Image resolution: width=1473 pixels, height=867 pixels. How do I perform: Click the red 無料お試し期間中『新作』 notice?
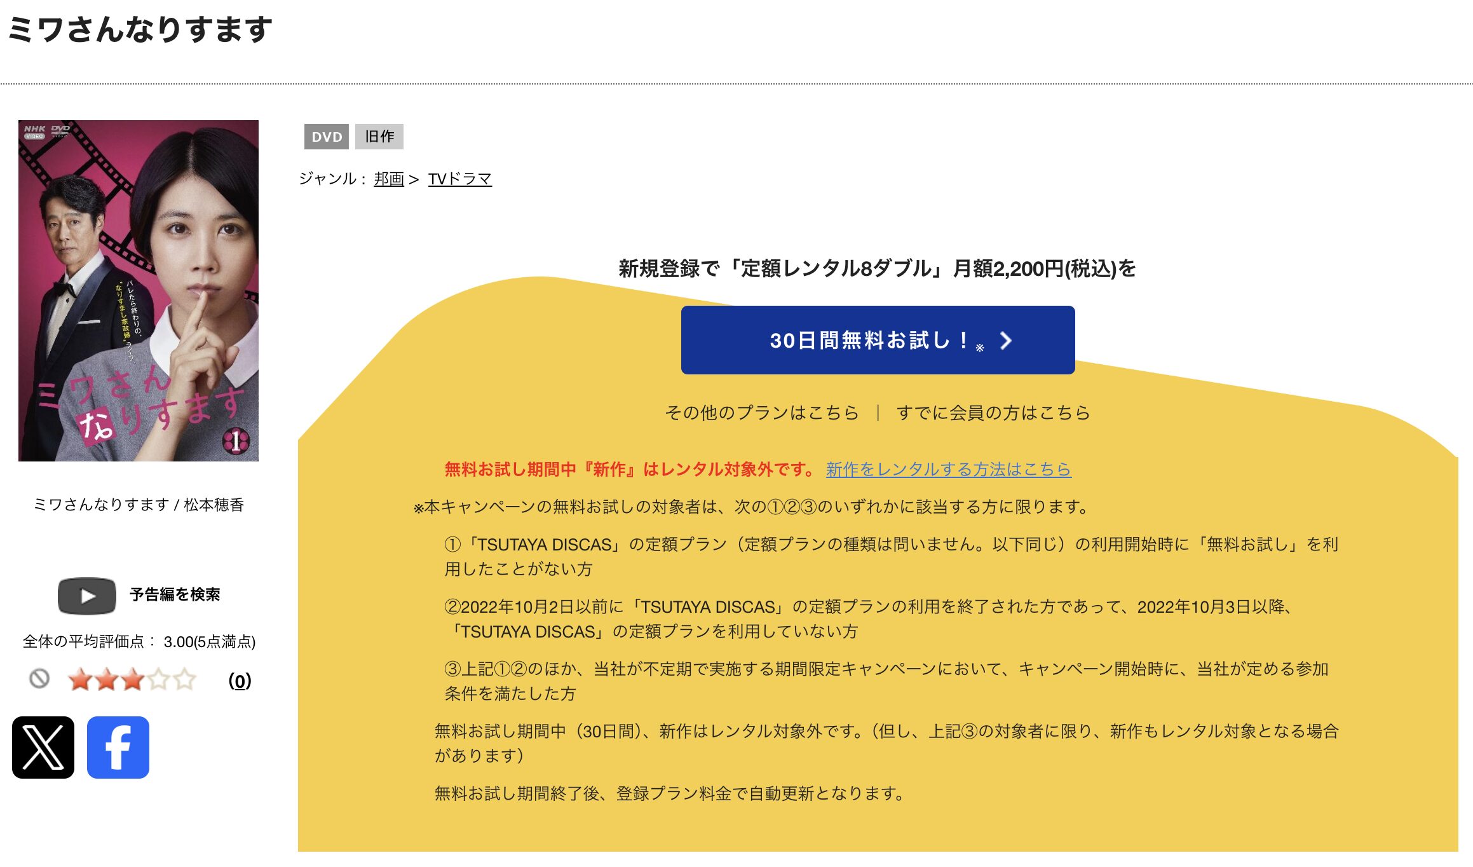(630, 469)
